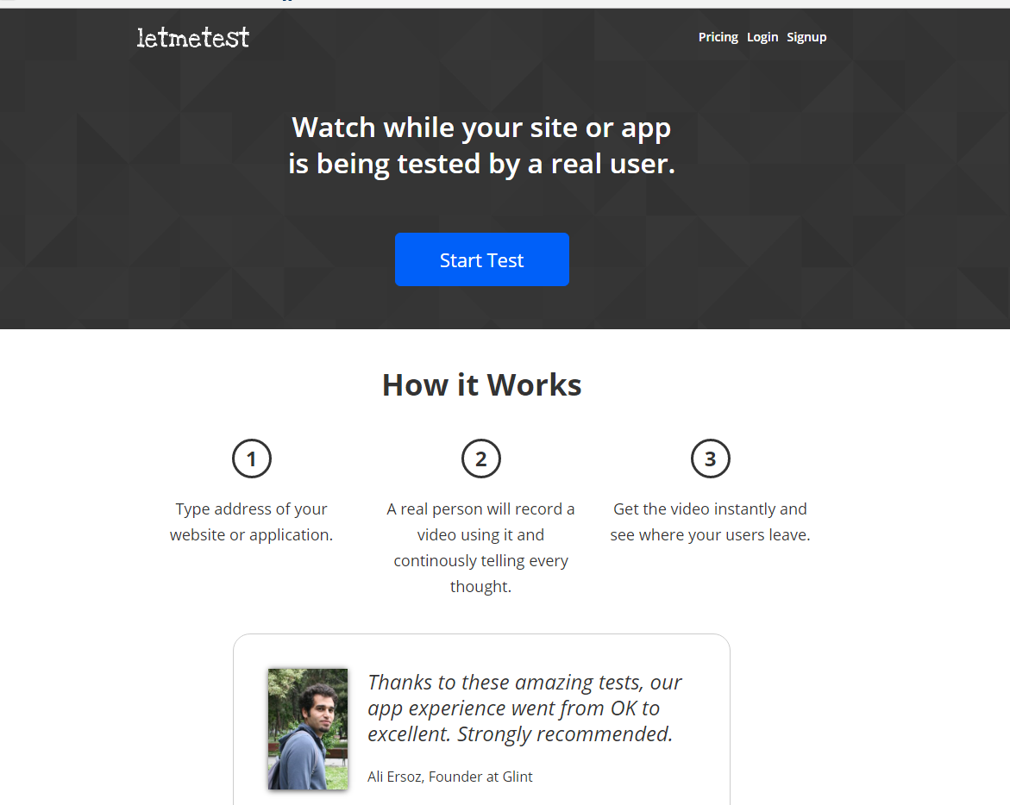Click the 'How it Works' heading

481,384
